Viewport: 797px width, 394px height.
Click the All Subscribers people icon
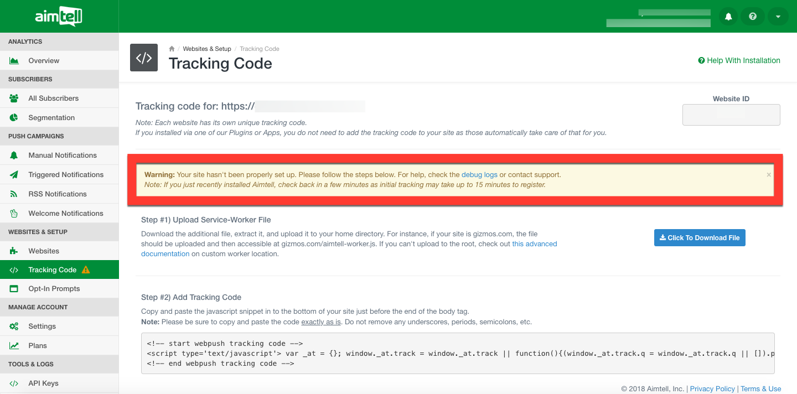(14, 98)
